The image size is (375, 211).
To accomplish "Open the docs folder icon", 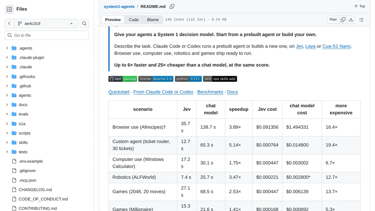I will [14, 105].
